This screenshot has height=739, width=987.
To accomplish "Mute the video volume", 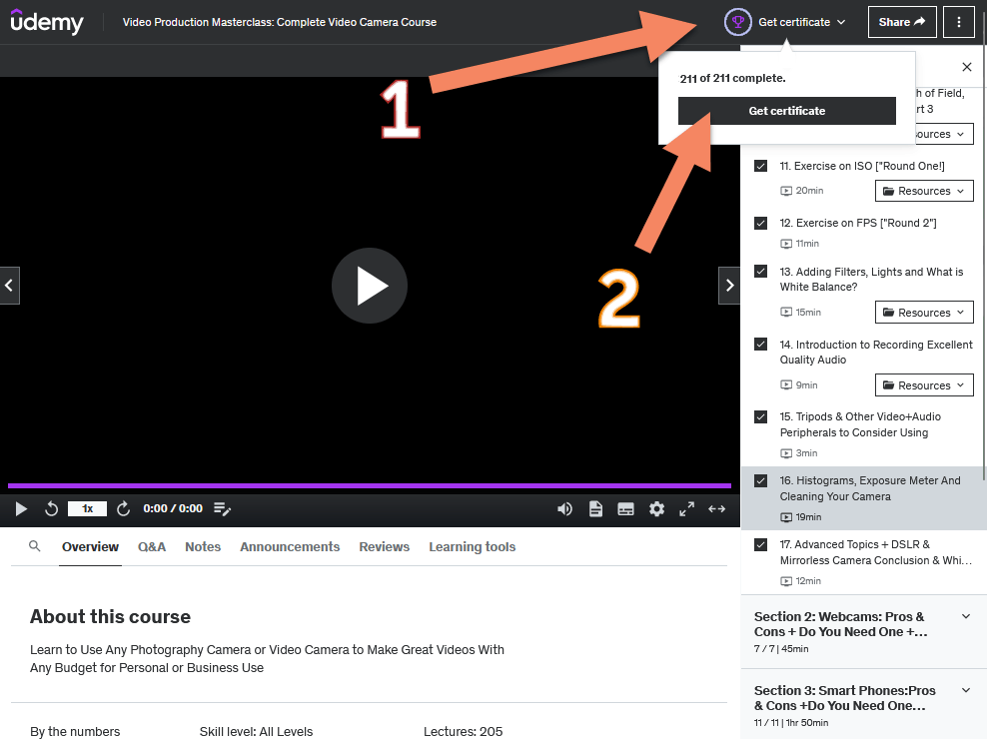I will point(564,508).
